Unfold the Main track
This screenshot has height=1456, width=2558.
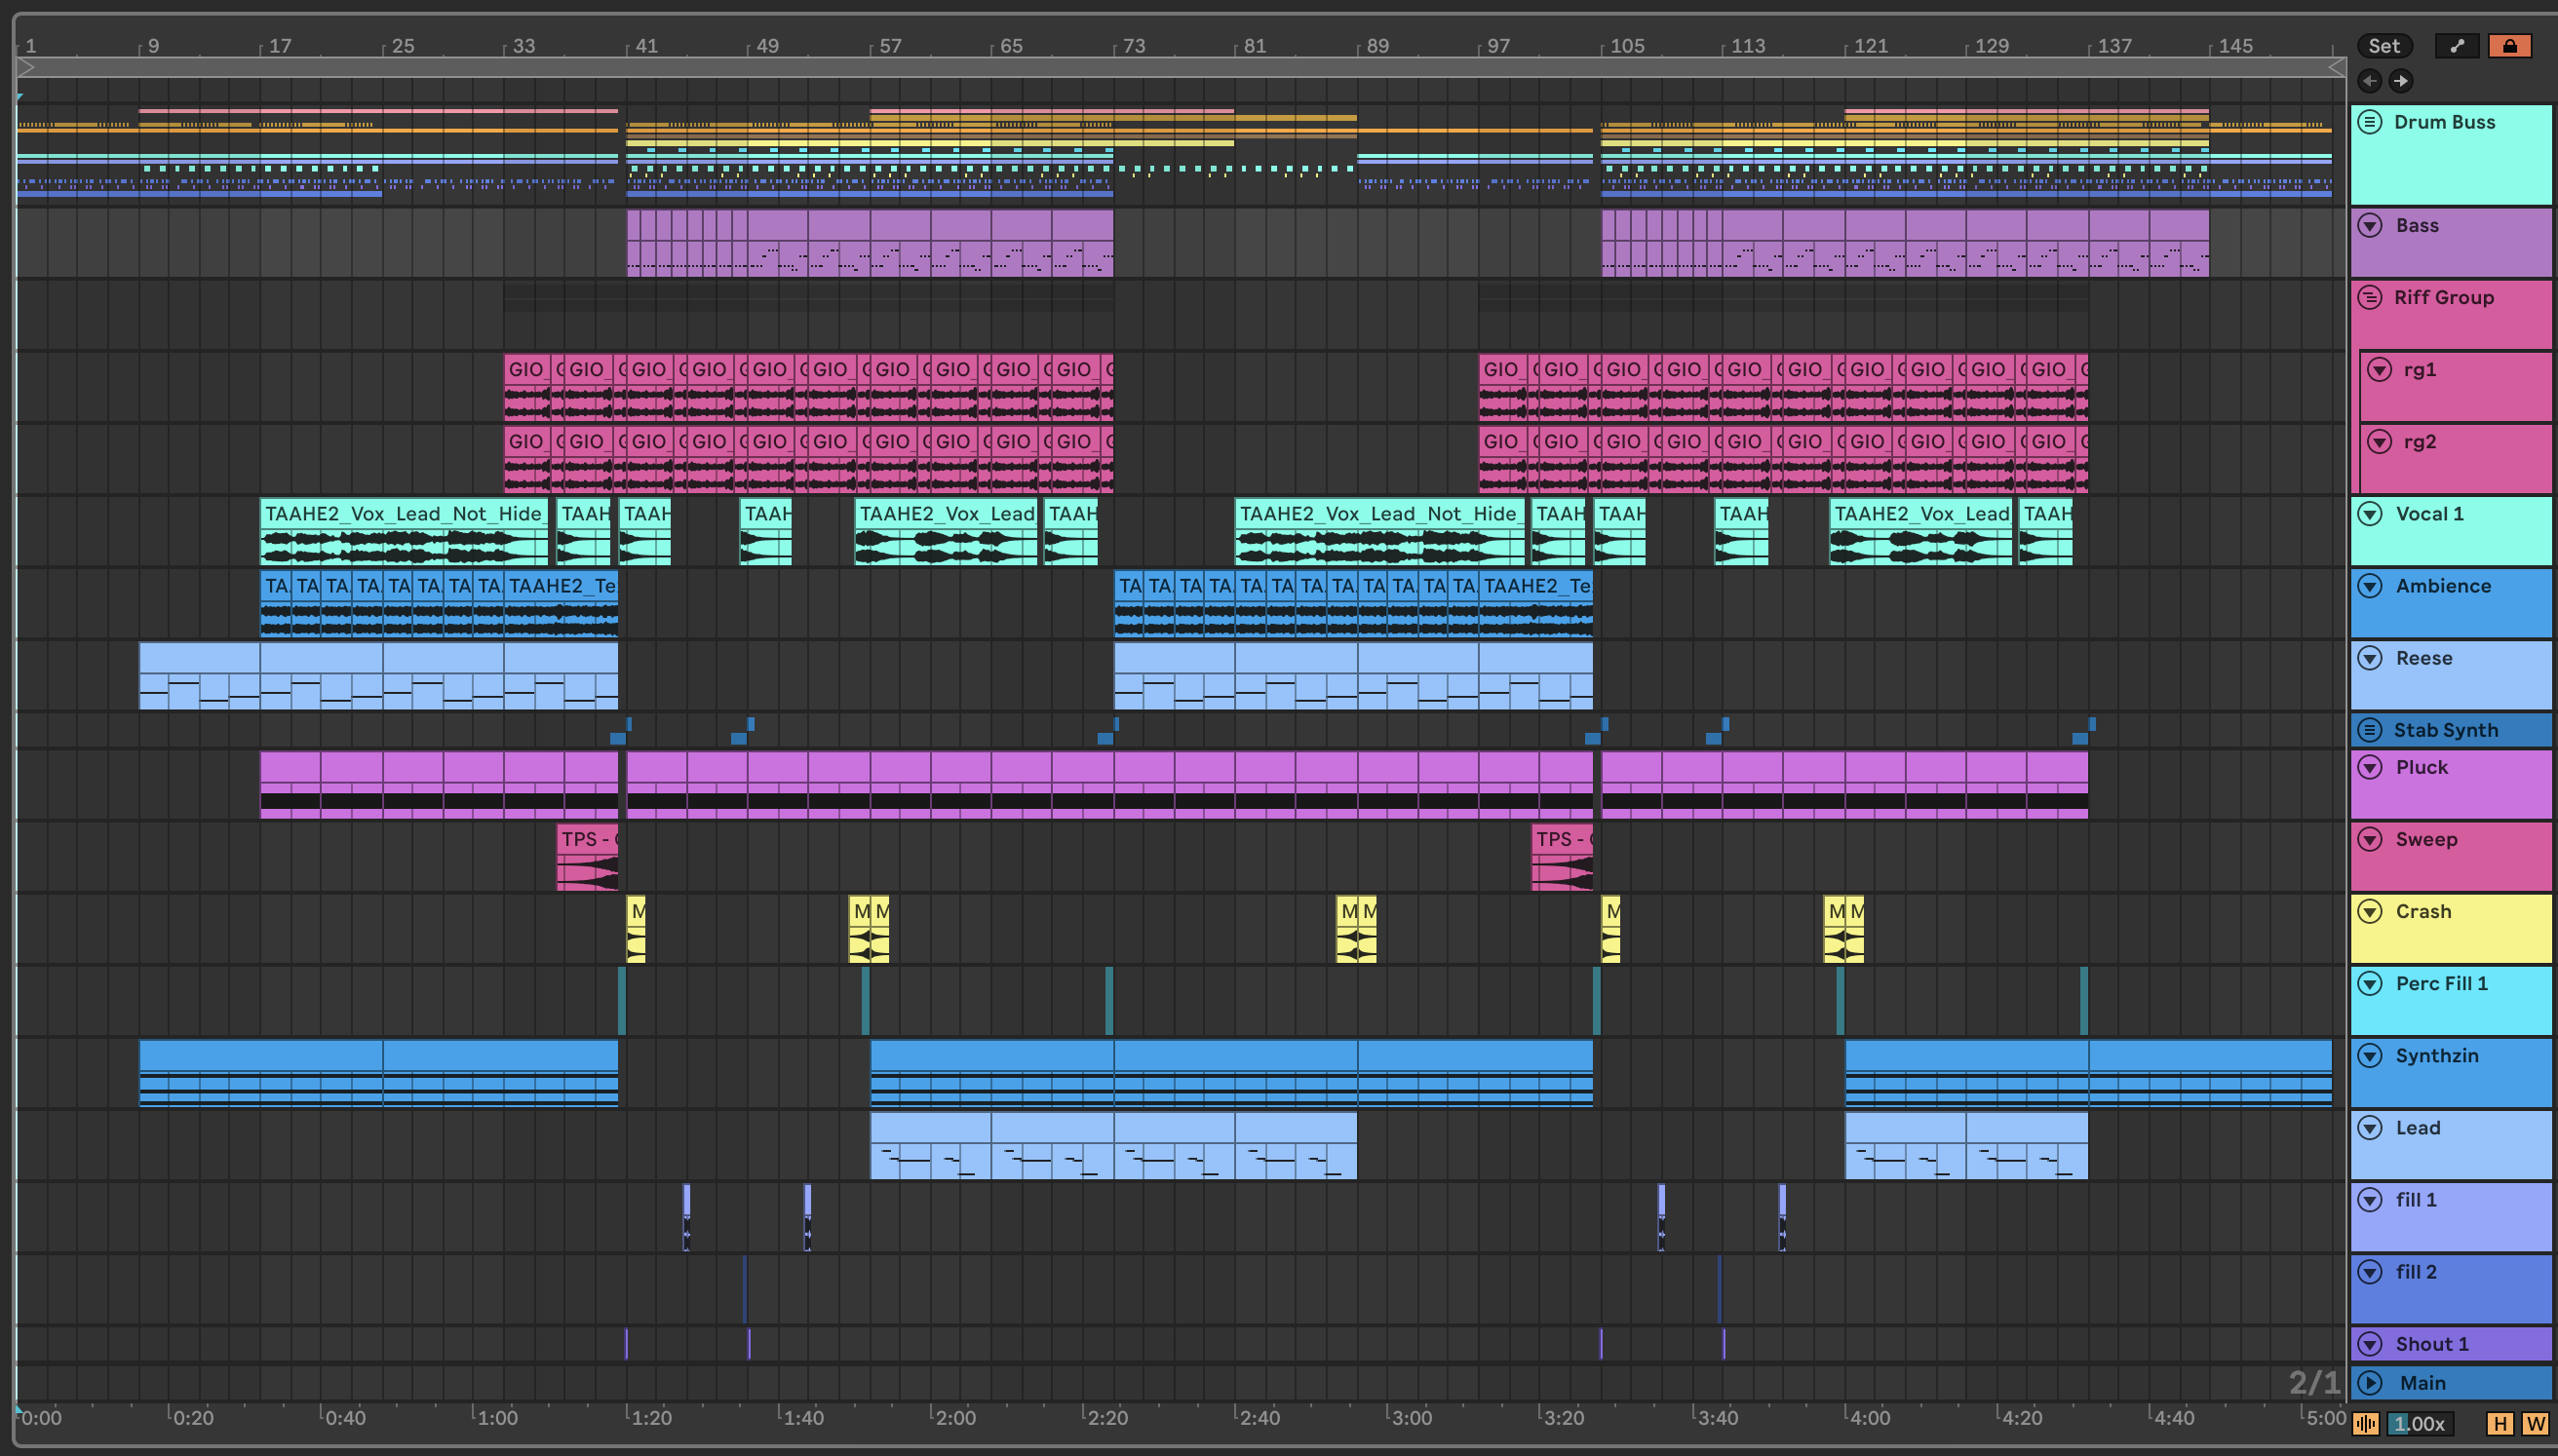click(2369, 1383)
